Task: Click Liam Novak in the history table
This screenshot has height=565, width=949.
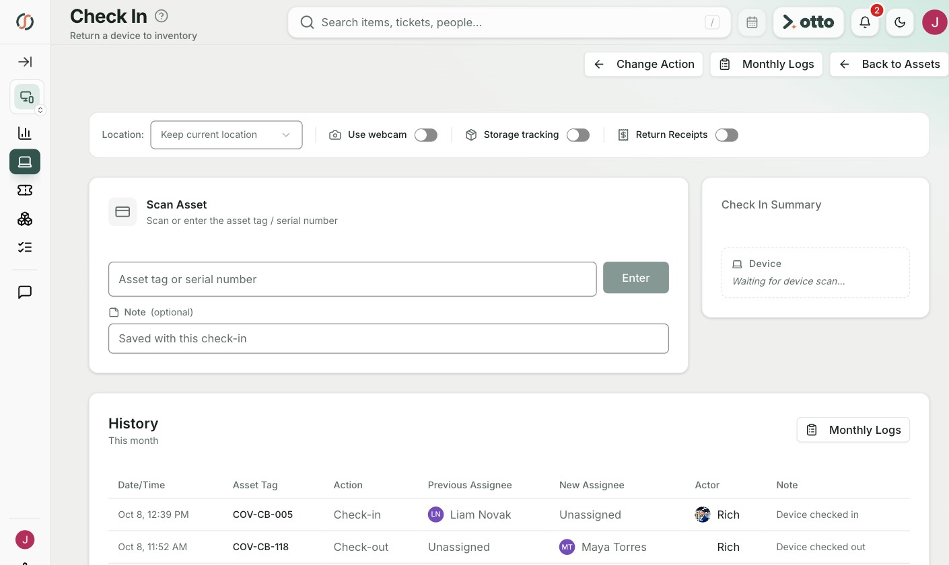Action: 481,515
